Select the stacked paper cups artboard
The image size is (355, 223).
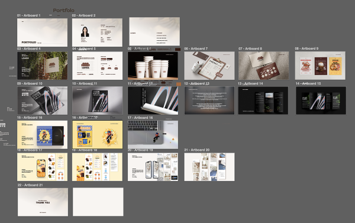click(x=153, y=66)
